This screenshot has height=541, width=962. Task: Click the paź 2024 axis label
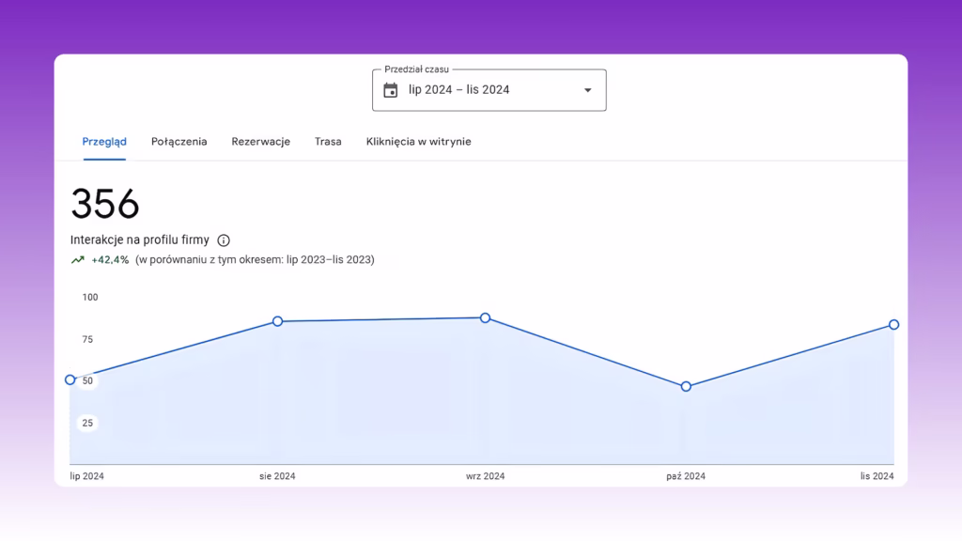[686, 476]
